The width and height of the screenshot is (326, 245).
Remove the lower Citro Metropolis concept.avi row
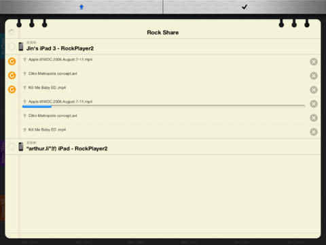[314, 118]
